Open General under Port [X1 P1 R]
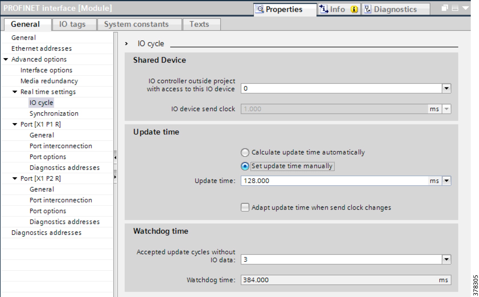The image size is (479, 297). tap(42, 135)
